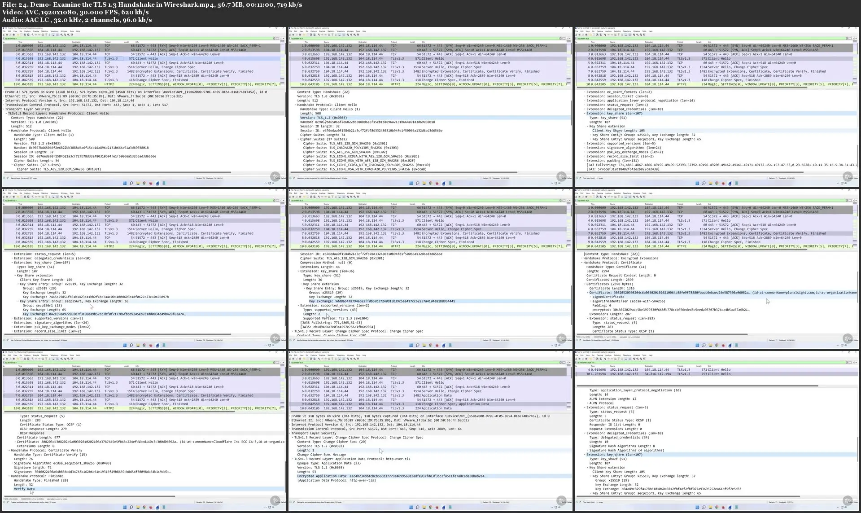The image size is (861, 513).
Task: Open taskbar Search in the top-middle frame
Action: (x=417, y=183)
